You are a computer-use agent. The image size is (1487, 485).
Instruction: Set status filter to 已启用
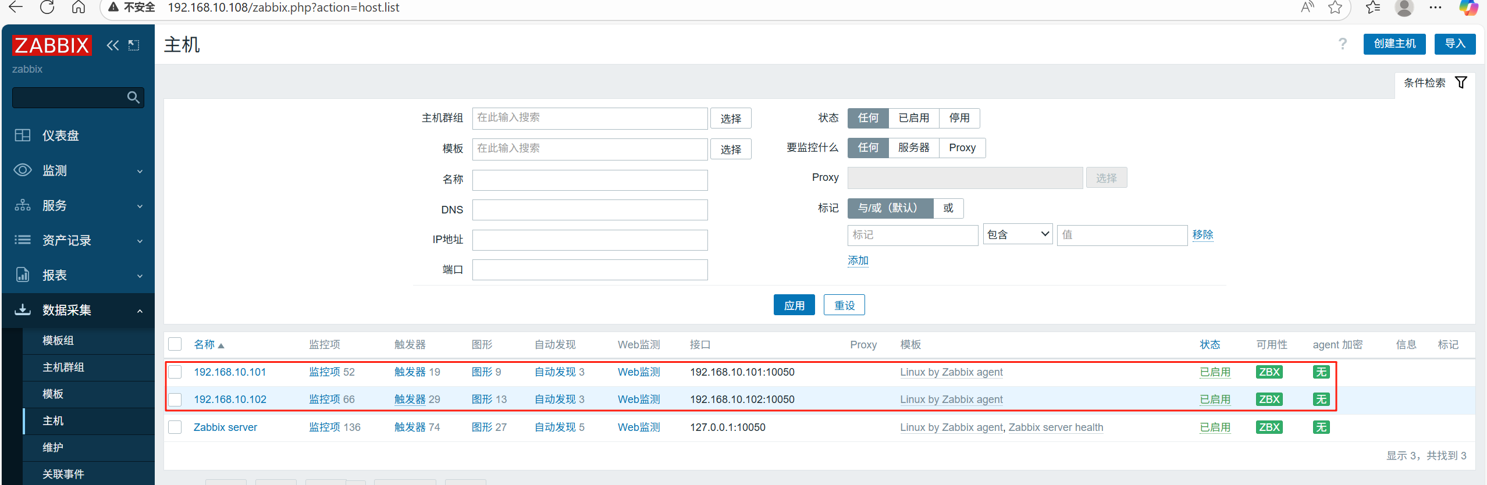coord(913,118)
